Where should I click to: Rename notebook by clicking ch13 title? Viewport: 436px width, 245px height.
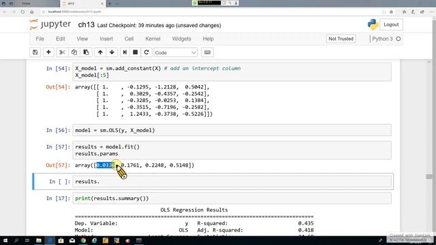87,25
